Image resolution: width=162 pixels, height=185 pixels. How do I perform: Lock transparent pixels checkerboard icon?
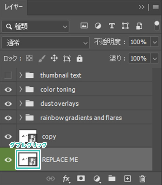29,58
